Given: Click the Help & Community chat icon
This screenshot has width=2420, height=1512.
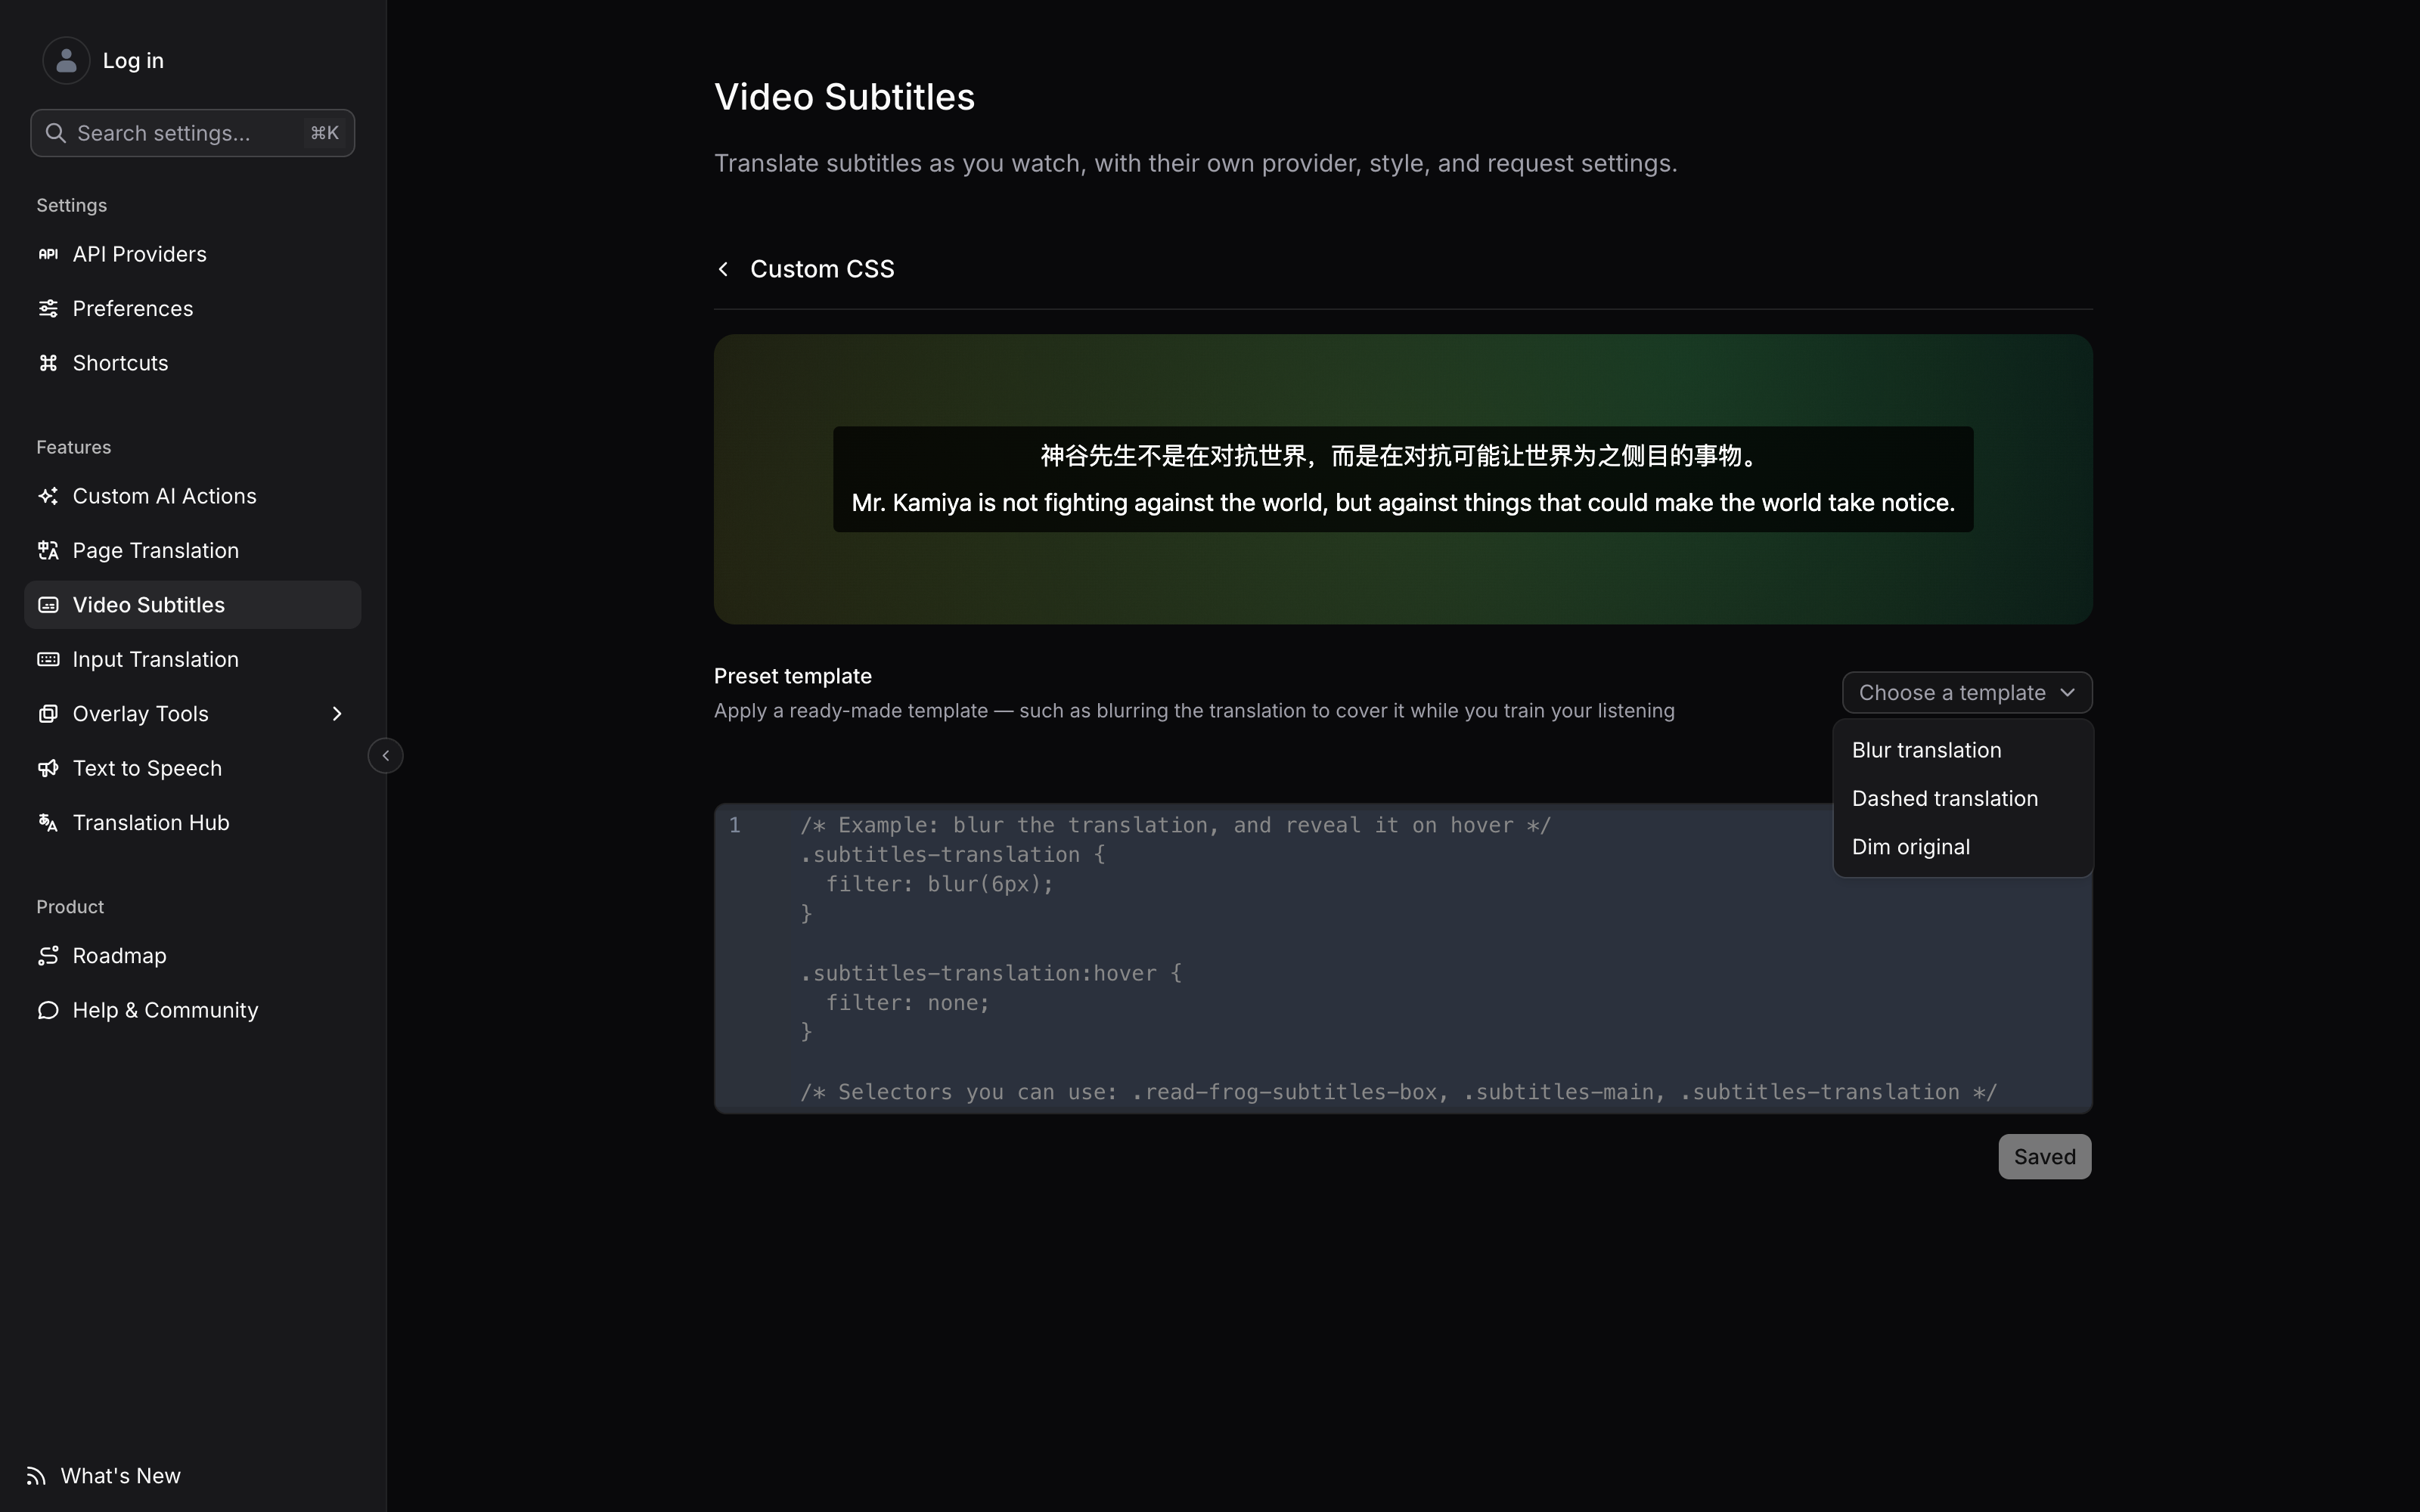Looking at the screenshot, I should point(48,1010).
